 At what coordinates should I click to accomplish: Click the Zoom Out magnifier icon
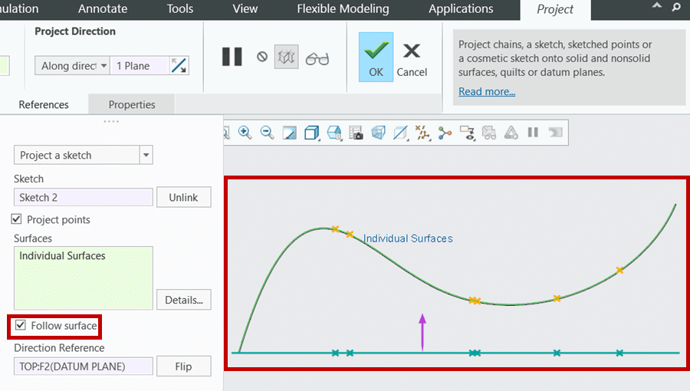point(267,133)
